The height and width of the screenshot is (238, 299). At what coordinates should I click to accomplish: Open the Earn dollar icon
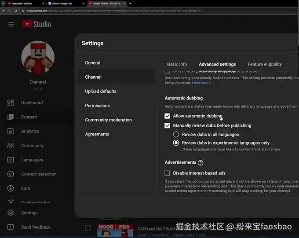coord(11,188)
